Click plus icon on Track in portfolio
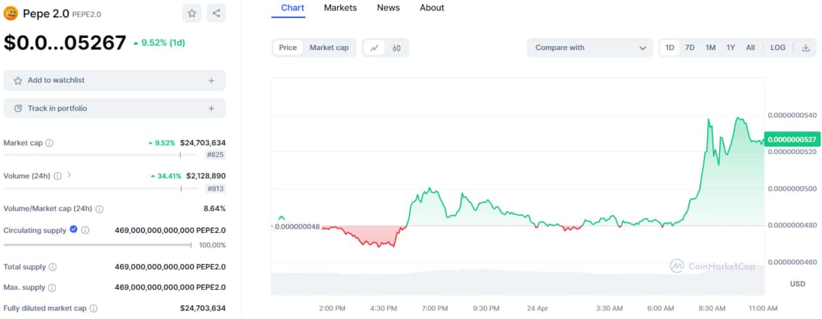 pyautogui.click(x=211, y=108)
